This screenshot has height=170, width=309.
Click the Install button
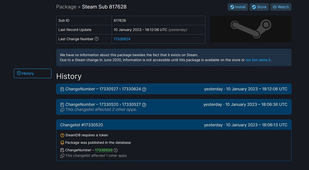pos(238,7)
